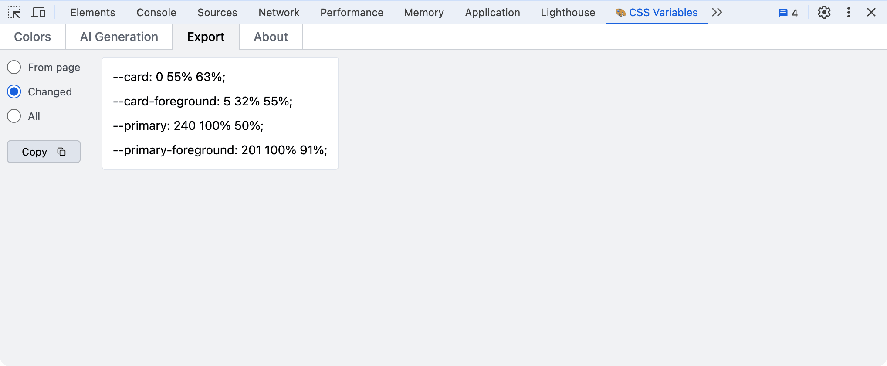
Task: Open the About tab
Action: [271, 37]
